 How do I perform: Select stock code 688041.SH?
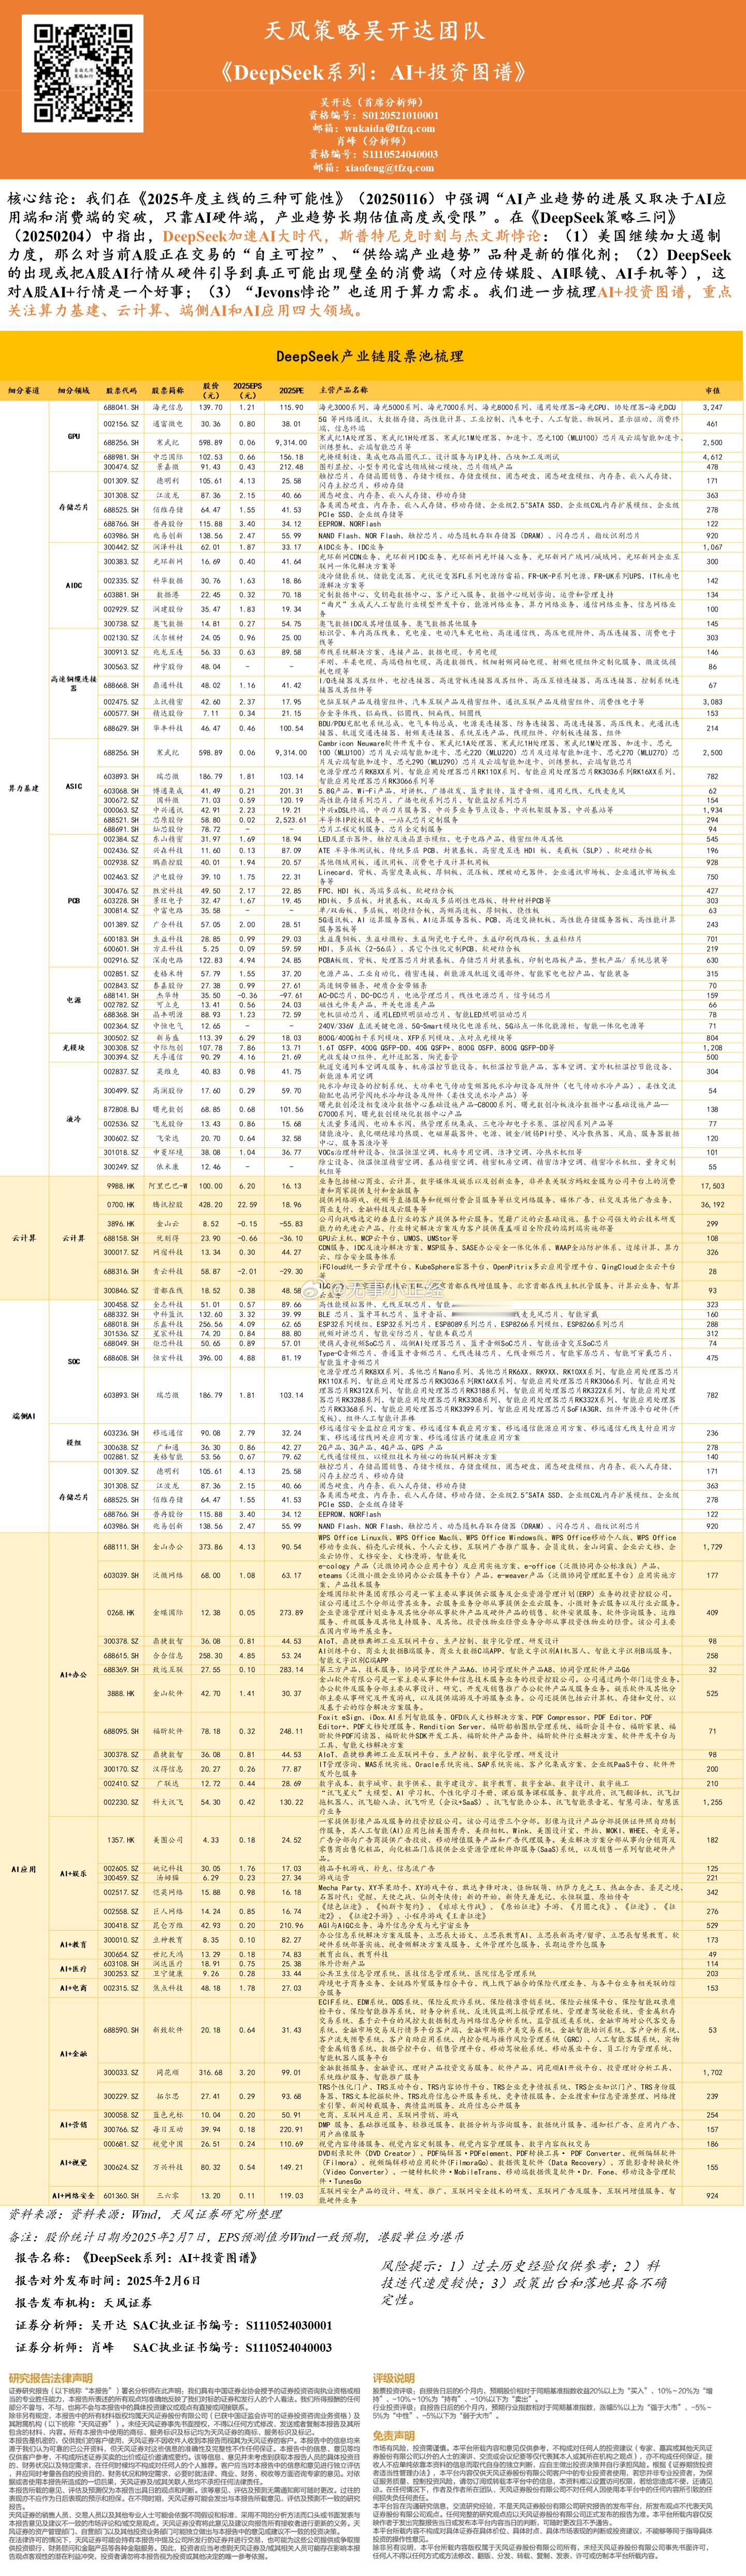(x=121, y=408)
